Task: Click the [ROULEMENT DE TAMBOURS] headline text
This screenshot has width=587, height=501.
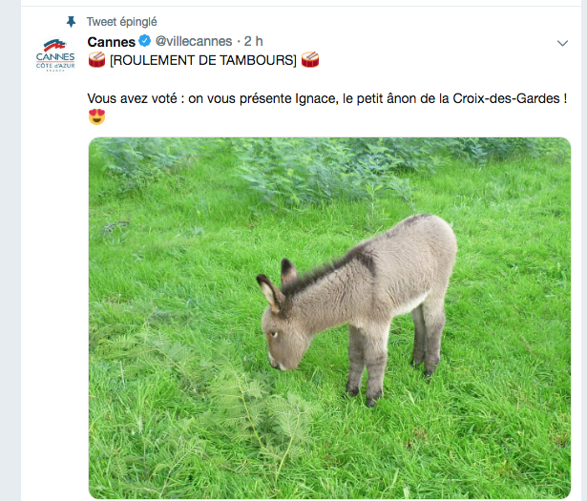Action: click(203, 60)
